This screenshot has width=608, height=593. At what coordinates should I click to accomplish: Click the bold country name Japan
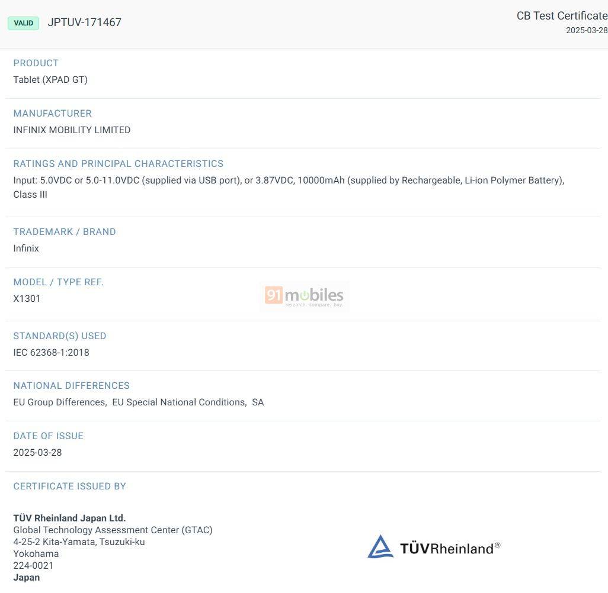(x=26, y=578)
